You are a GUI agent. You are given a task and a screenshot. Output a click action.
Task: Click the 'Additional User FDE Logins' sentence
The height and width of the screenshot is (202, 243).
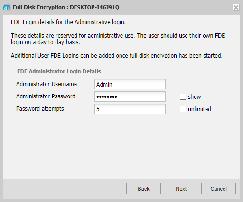117,56
